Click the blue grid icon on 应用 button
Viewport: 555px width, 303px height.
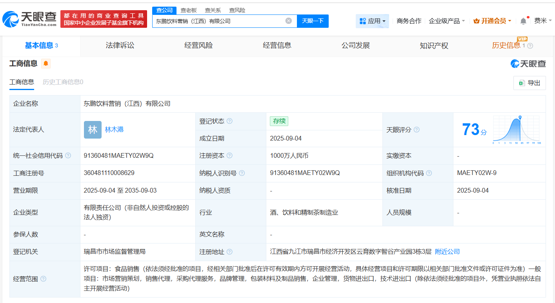click(x=363, y=21)
